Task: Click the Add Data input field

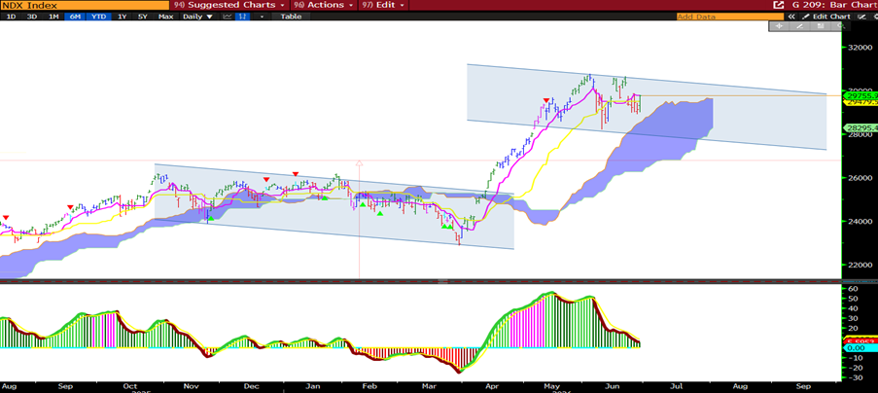Action: [x=729, y=17]
